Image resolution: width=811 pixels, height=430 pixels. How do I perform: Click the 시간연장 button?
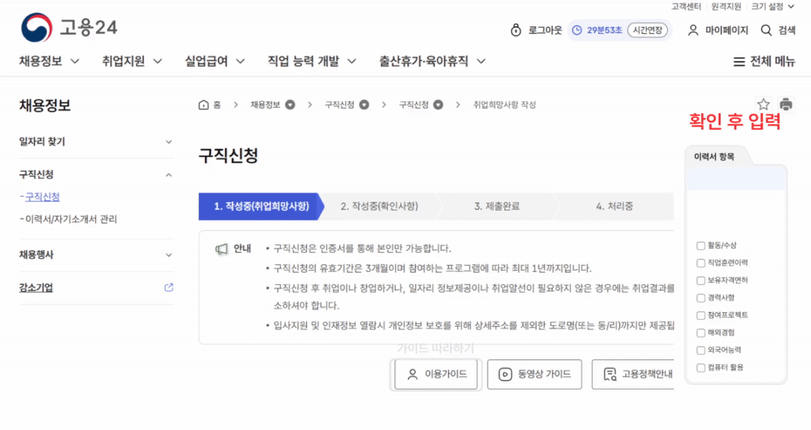click(x=648, y=30)
